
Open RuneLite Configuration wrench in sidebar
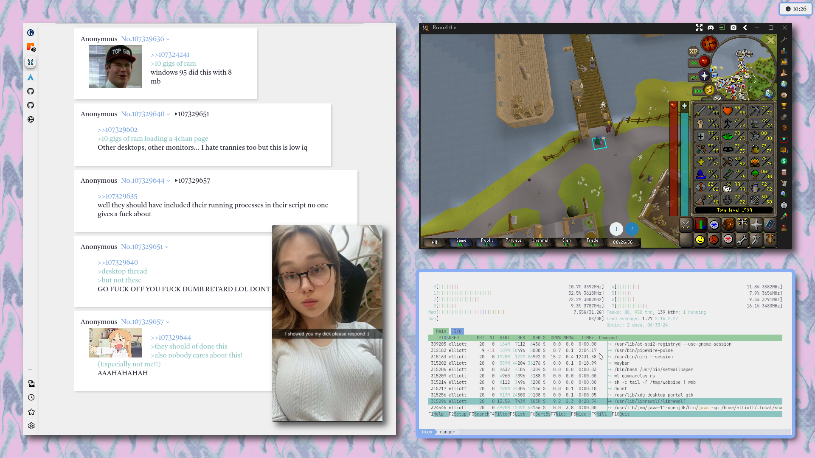(784, 39)
